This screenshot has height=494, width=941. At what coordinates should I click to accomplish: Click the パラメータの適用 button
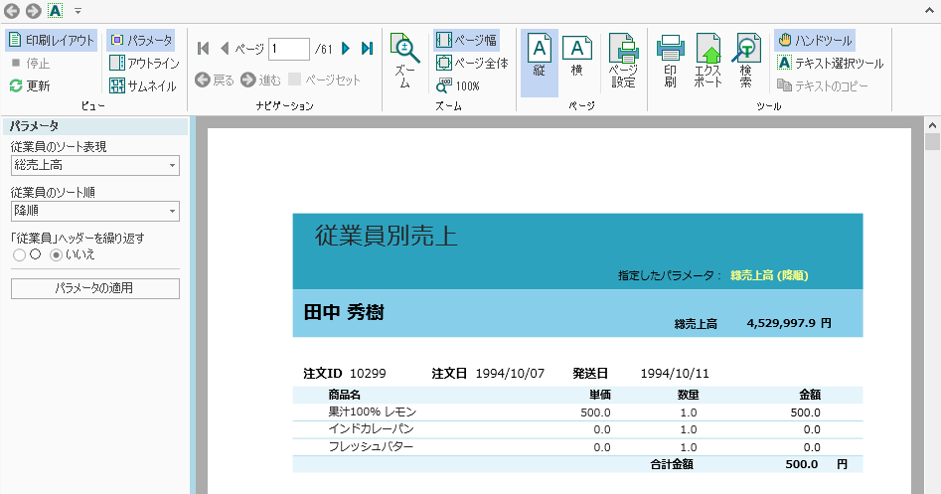point(95,288)
